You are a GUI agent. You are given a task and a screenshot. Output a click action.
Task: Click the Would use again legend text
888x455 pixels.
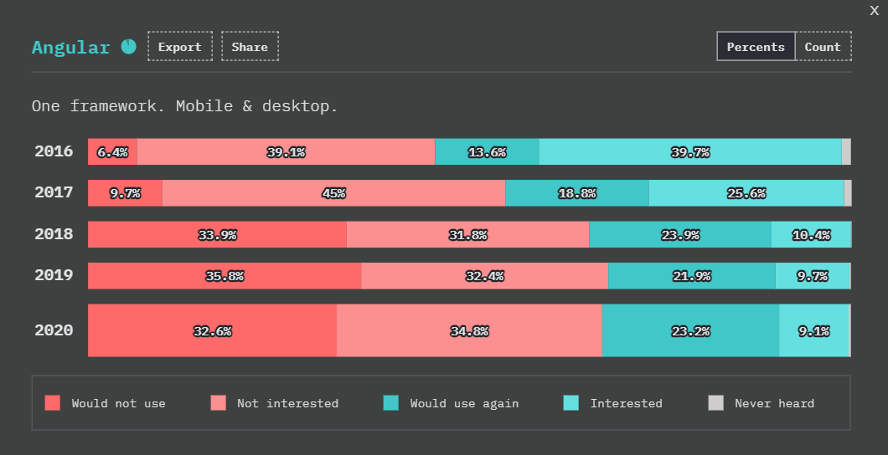tap(464, 404)
